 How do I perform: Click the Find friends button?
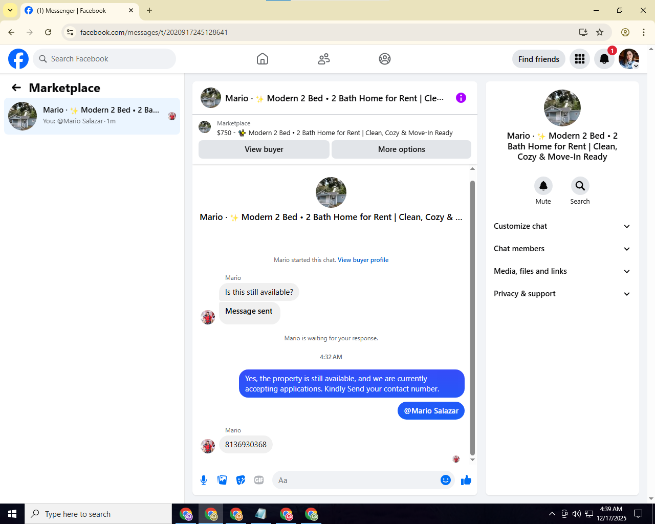pyautogui.click(x=539, y=59)
